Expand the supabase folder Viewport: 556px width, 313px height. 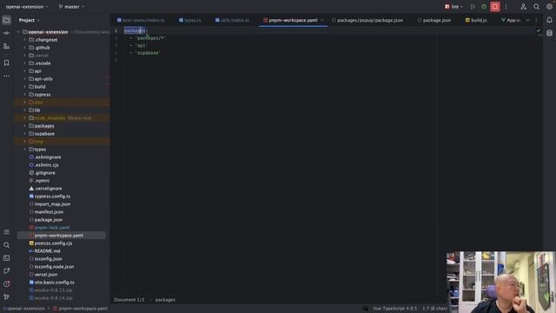[x=24, y=134]
